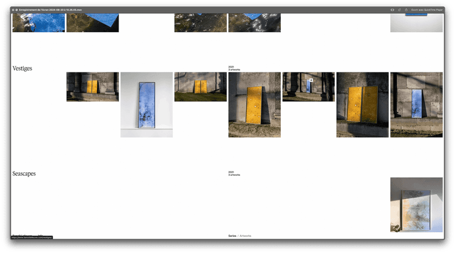The width and height of the screenshot is (455, 253).
Task: Open the rightmost Vestiges blue panel thumbnail
Action: [x=416, y=105]
